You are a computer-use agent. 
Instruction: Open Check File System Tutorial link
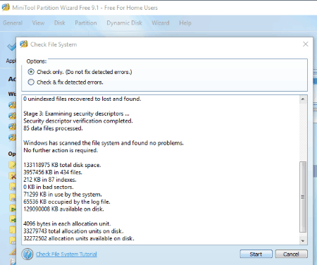pos(66,254)
